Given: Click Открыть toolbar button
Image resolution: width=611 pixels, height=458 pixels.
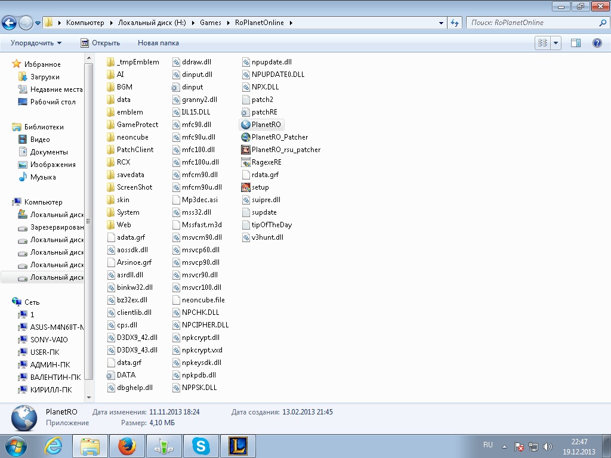Looking at the screenshot, I should pyautogui.click(x=100, y=43).
